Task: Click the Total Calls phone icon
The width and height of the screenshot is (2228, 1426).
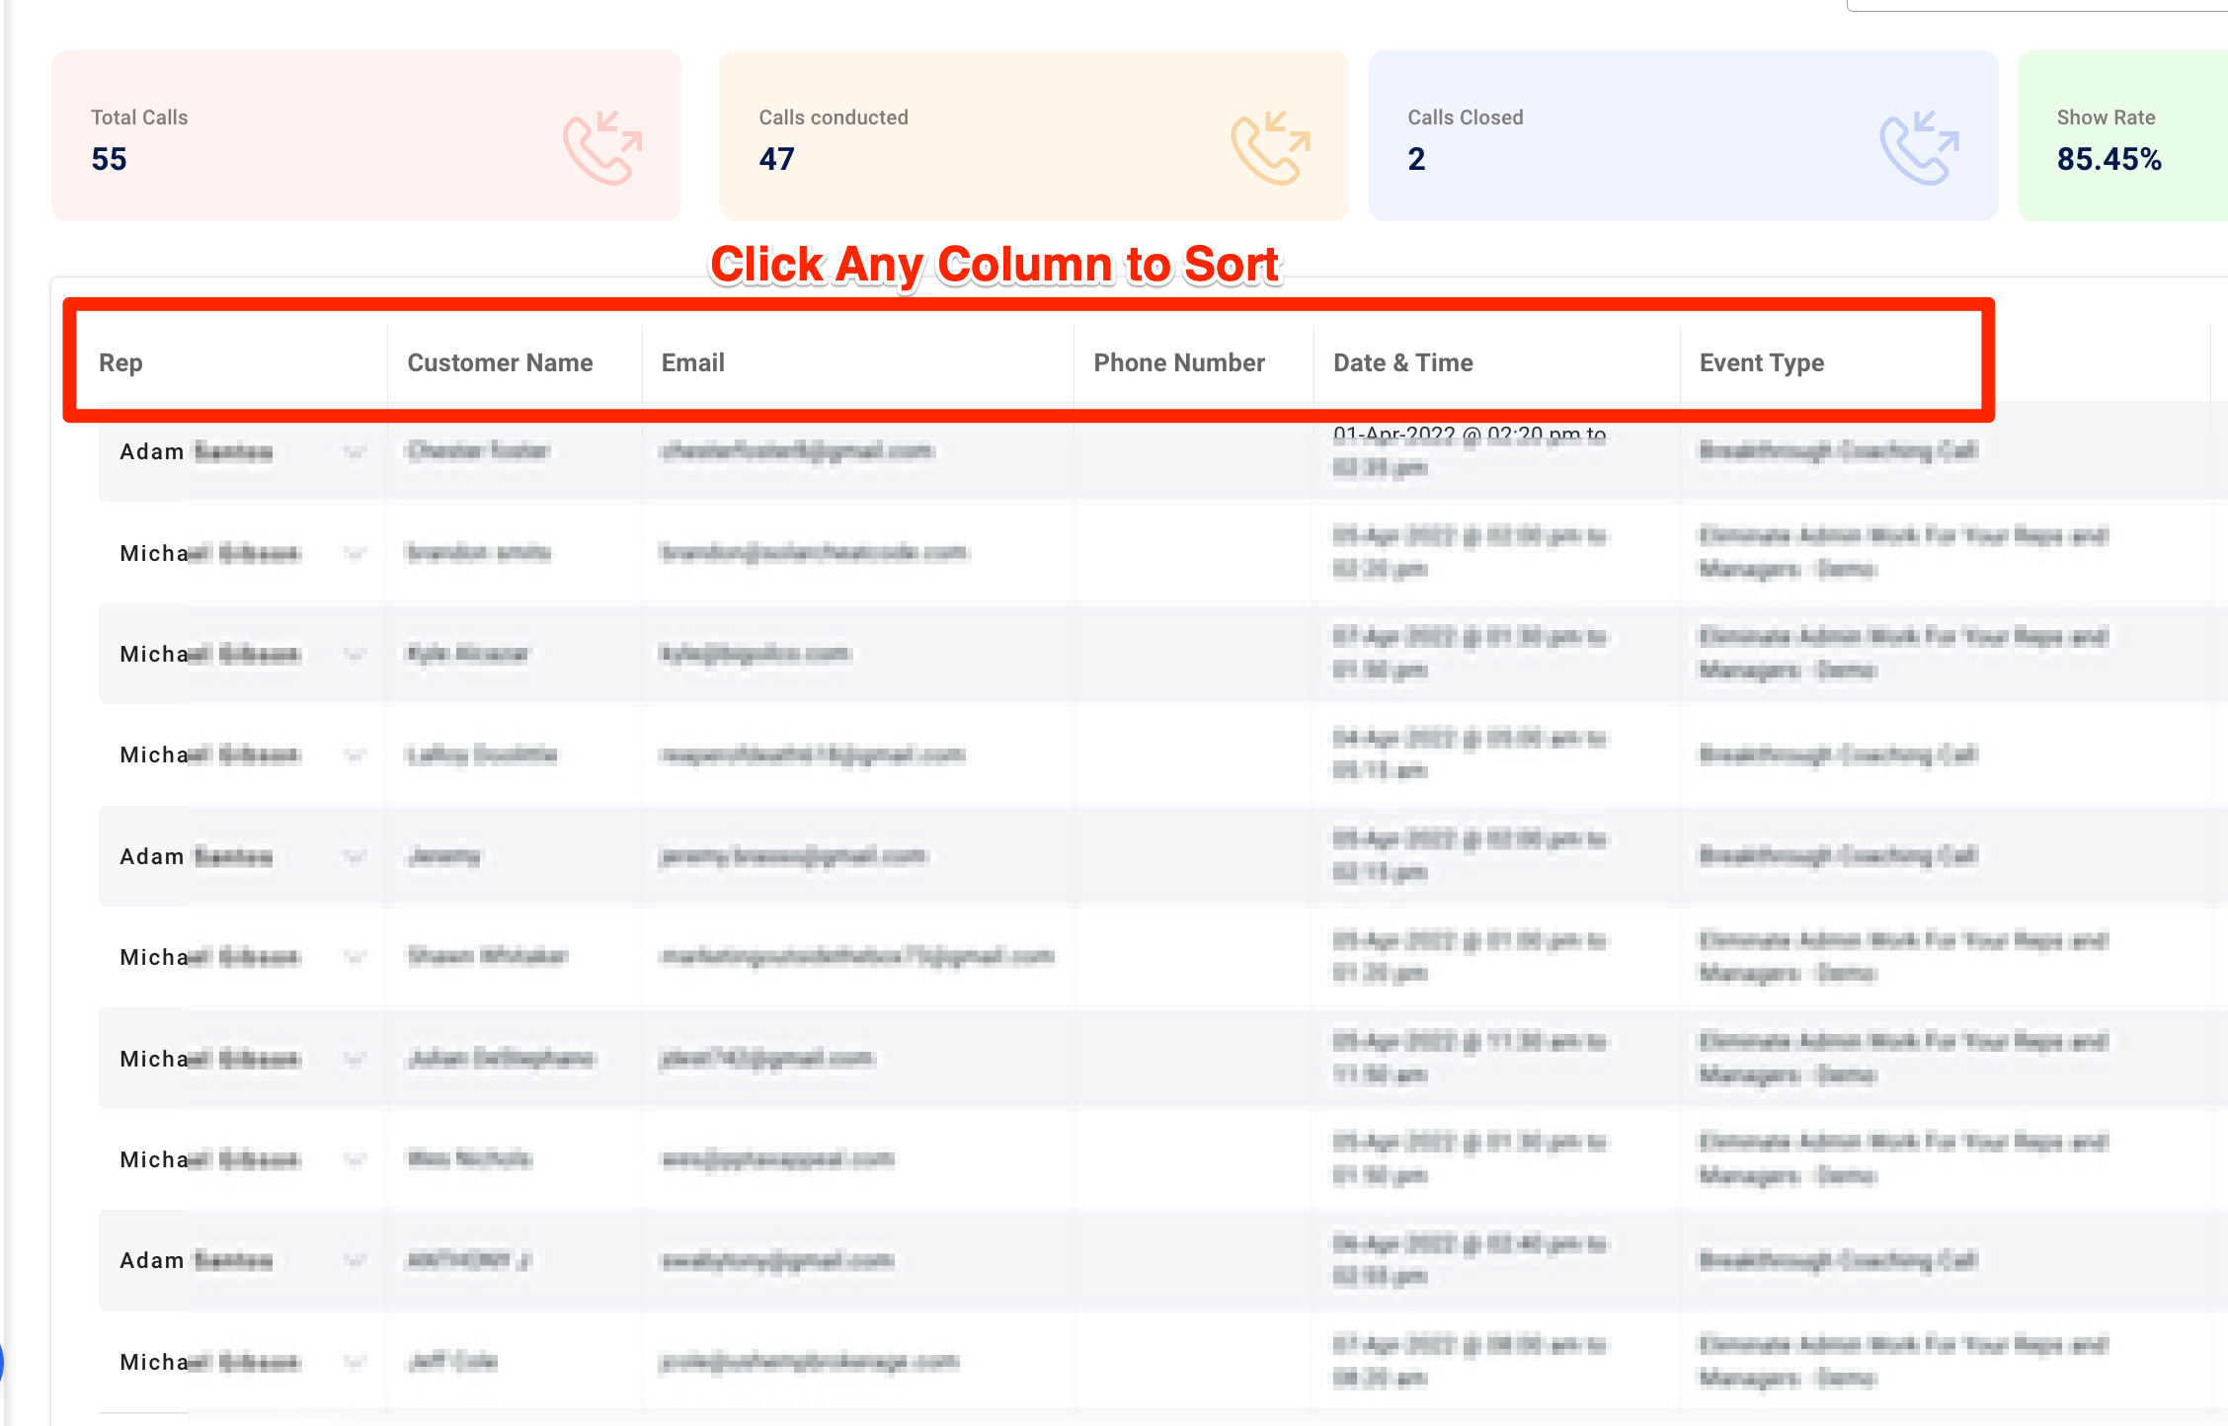Action: (602, 147)
